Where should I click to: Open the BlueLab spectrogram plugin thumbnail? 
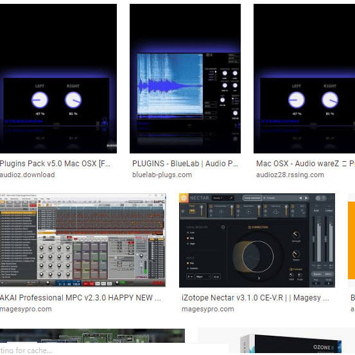(185, 78)
